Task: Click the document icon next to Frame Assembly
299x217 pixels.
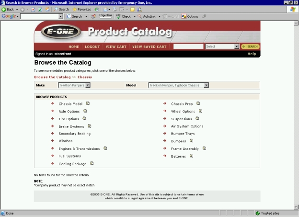Action: pos(204,148)
